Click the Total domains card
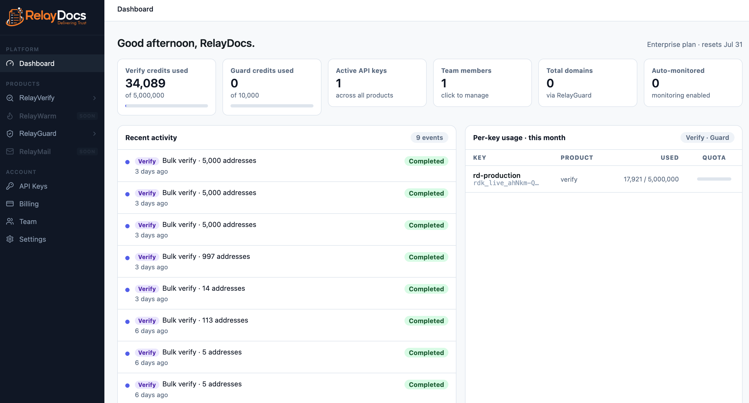The image size is (749, 403). [x=588, y=83]
